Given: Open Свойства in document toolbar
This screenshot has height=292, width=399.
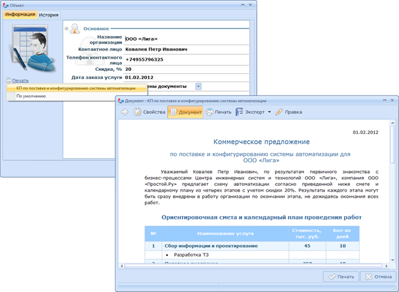Looking at the screenshot, I should pyautogui.click(x=149, y=112).
